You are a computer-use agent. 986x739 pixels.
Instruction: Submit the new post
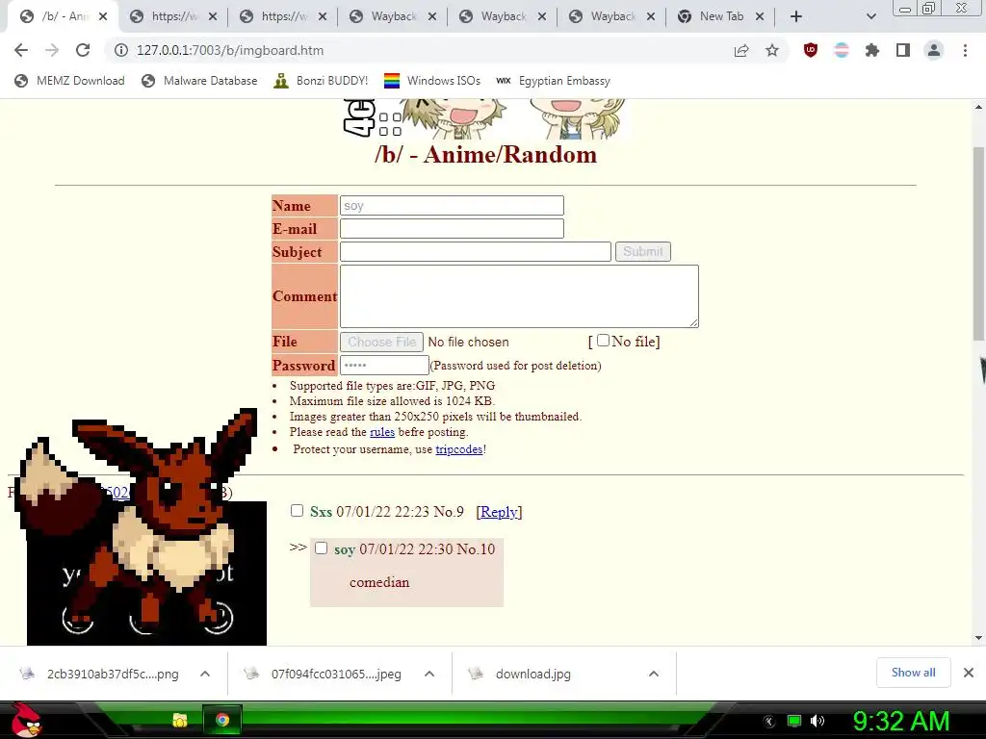coord(642,251)
